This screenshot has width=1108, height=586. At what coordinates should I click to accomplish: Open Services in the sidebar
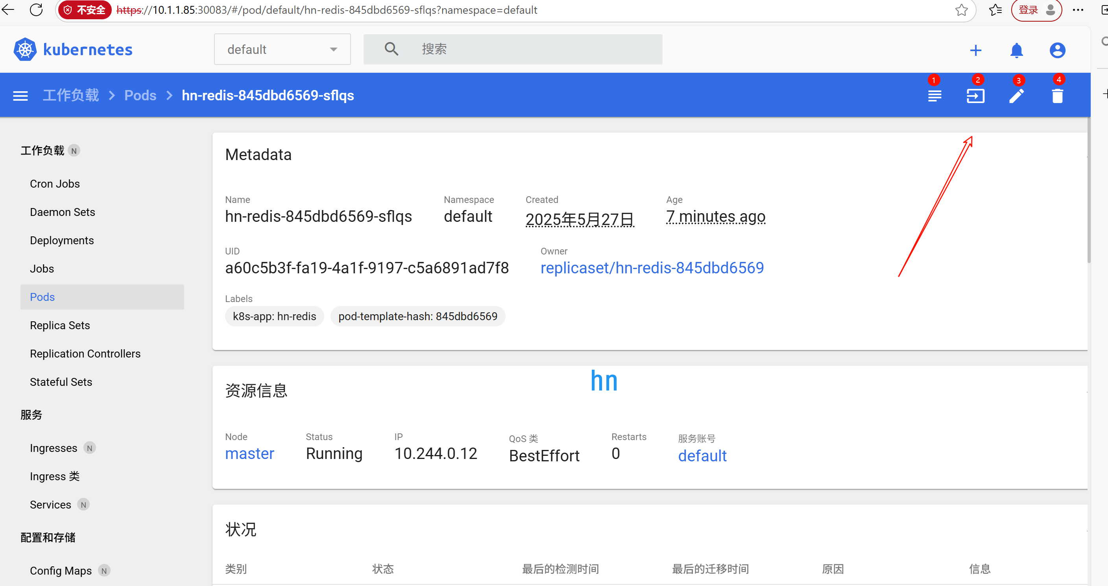pos(50,505)
